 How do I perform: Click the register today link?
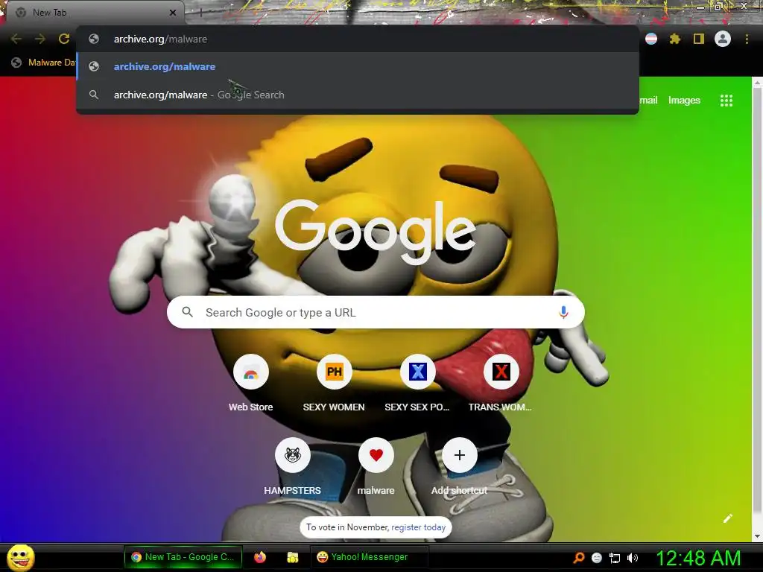(419, 527)
